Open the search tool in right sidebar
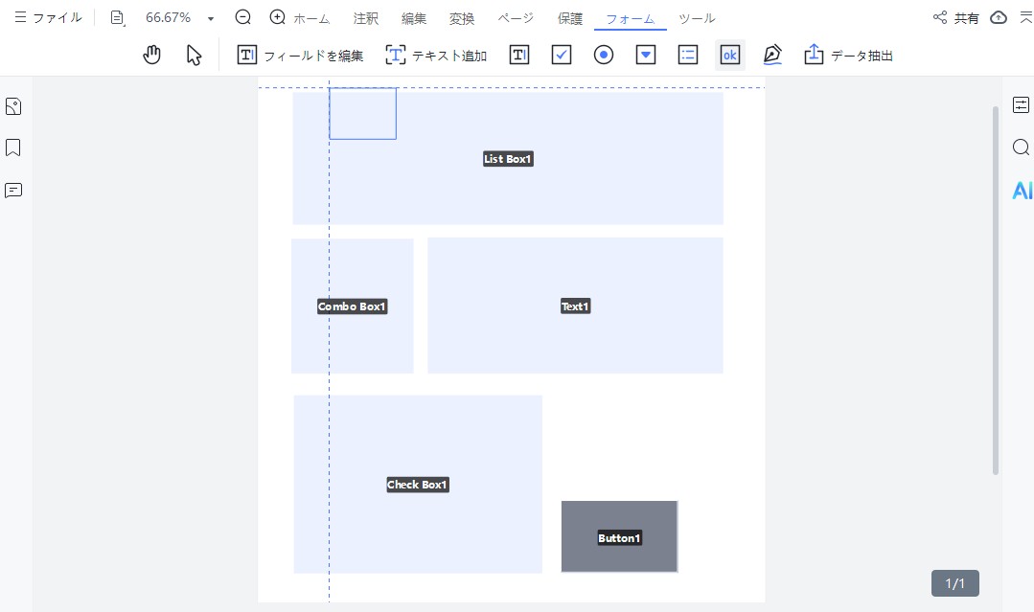Image resolution: width=1034 pixels, height=612 pixels. (1021, 147)
